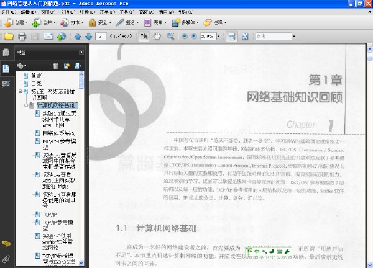Open the zoom percentage dropdown

(218, 37)
